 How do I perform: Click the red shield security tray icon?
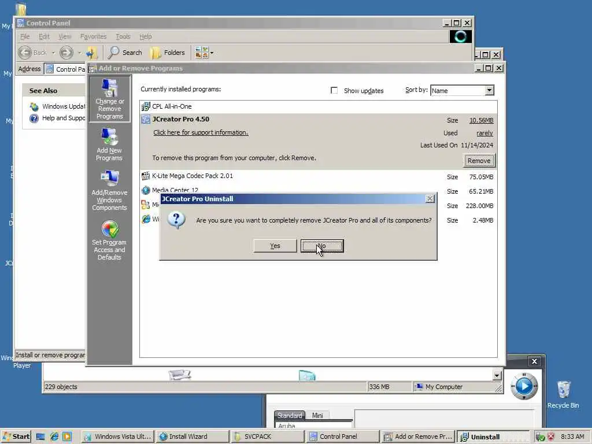551,437
